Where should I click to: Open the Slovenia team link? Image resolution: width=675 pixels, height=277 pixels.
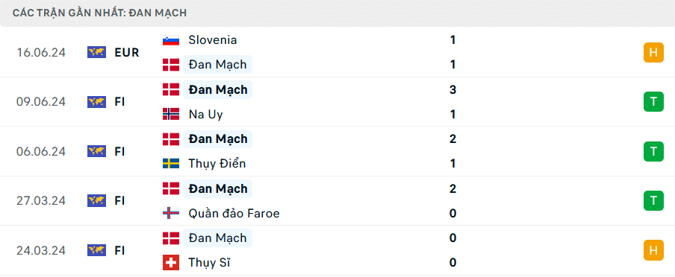[x=213, y=40]
